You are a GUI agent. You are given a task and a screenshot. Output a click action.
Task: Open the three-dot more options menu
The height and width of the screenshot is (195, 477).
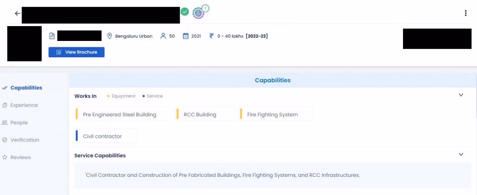pos(465,13)
